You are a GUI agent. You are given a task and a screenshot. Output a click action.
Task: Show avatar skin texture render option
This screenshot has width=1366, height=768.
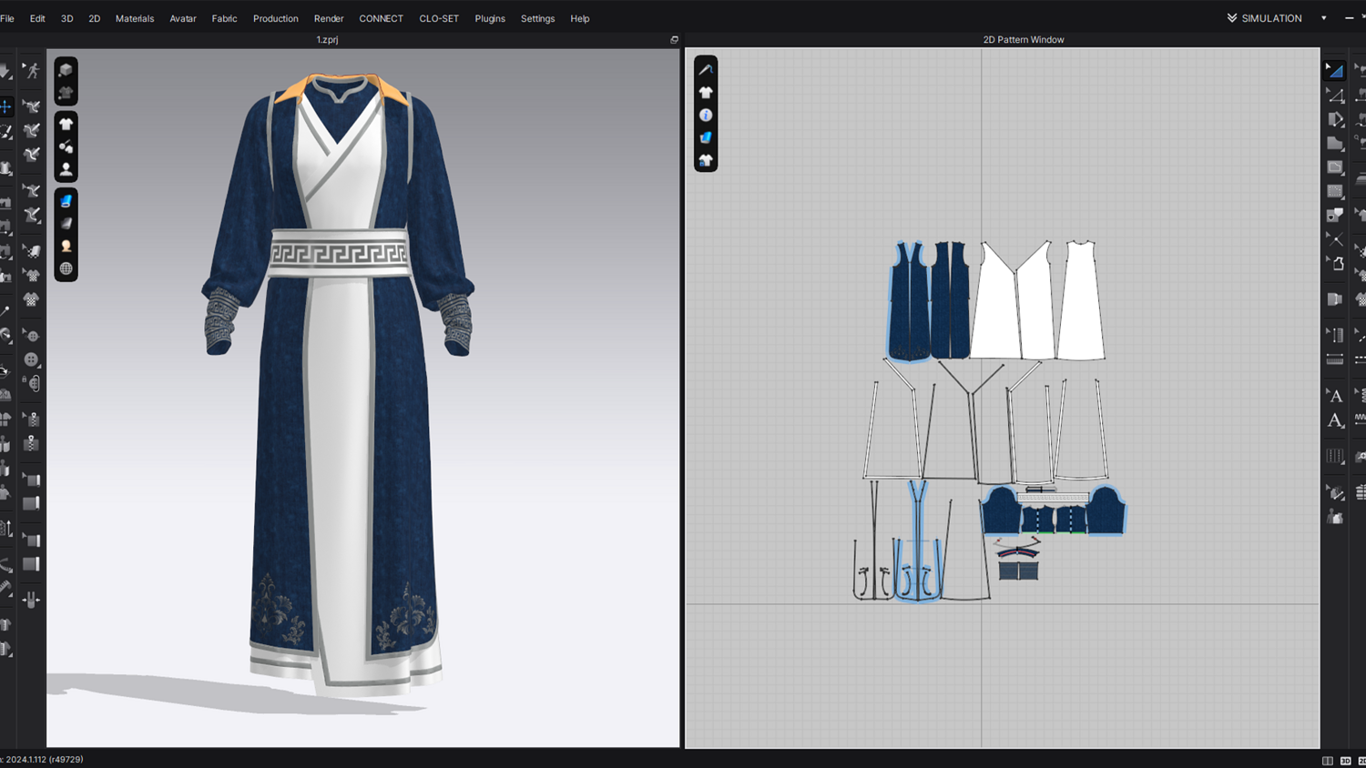pyautogui.click(x=66, y=247)
